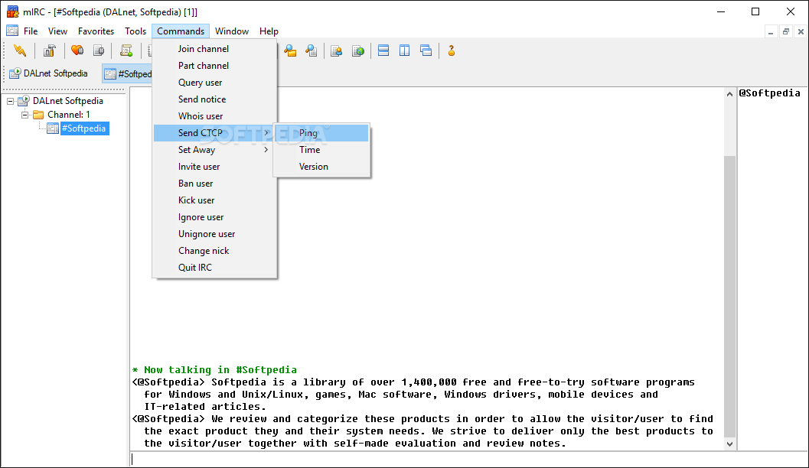This screenshot has width=809, height=468.
Task: Click the chat vertical scrollbar thumb
Action: [729, 297]
